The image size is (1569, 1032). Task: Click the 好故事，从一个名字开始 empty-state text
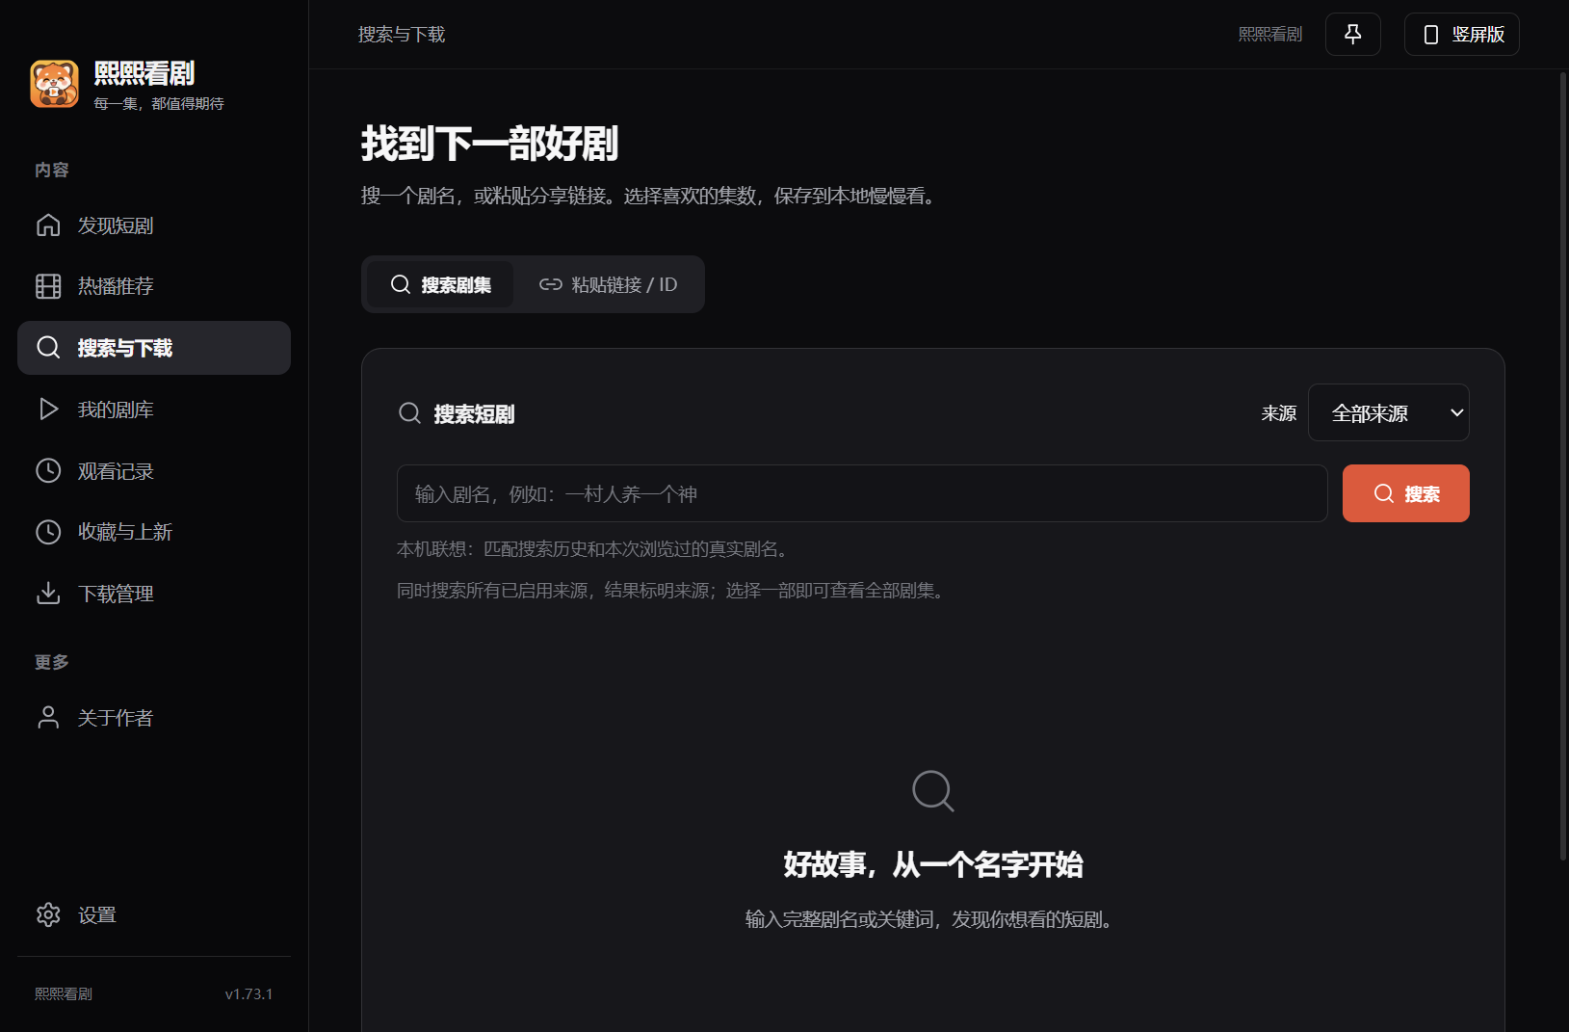point(933,864)
